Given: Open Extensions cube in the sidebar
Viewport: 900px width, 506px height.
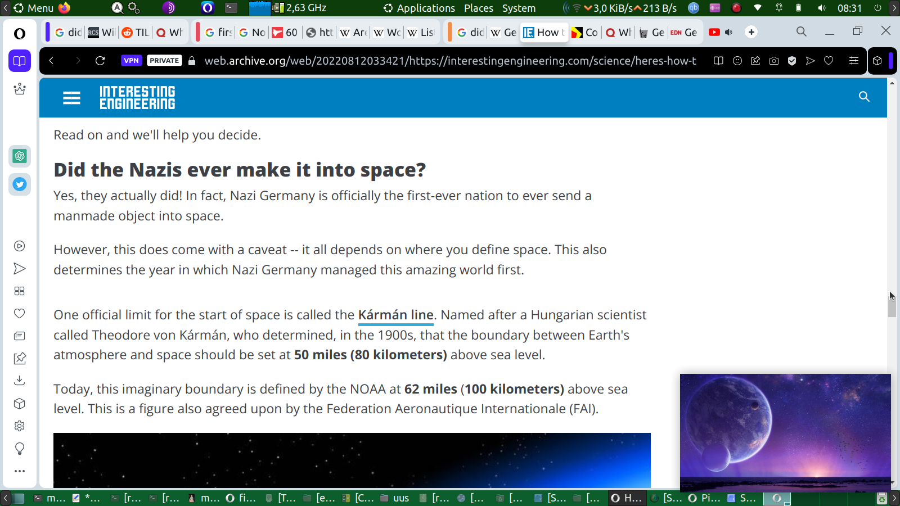Looking at the screenshot, I should [20, 404].
